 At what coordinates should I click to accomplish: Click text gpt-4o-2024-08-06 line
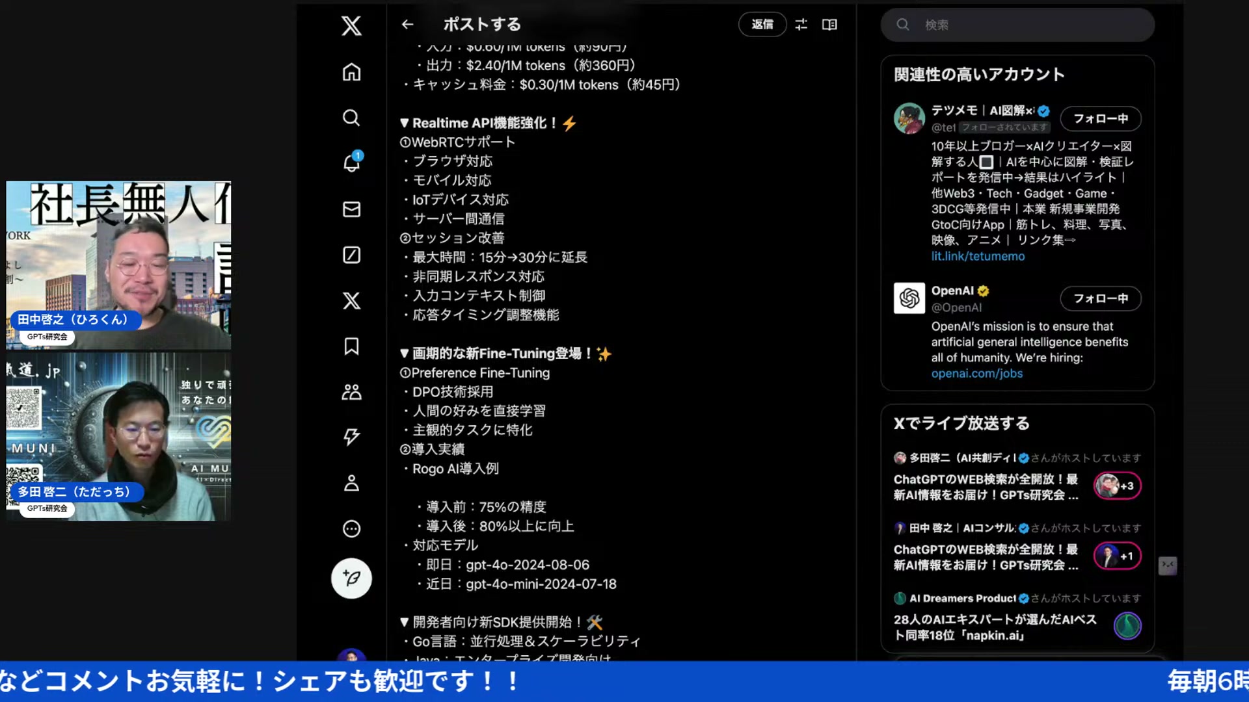[528, 565]
